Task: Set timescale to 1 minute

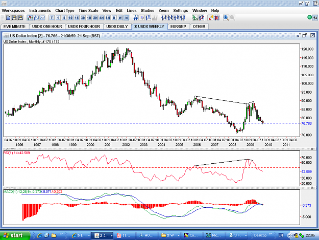Action: click(x=58, y=18)
